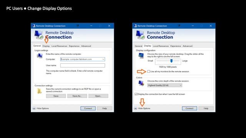Screen dimensions: 246x138
Task: Expand the Computer name dropdown
Action: click(103, 59)
